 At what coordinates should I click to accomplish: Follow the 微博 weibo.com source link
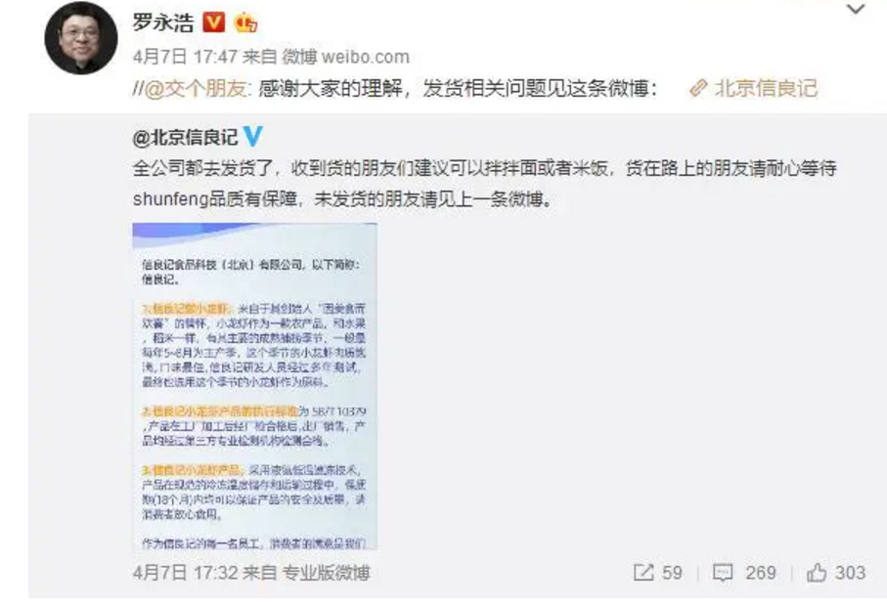(x=345, y=57)
